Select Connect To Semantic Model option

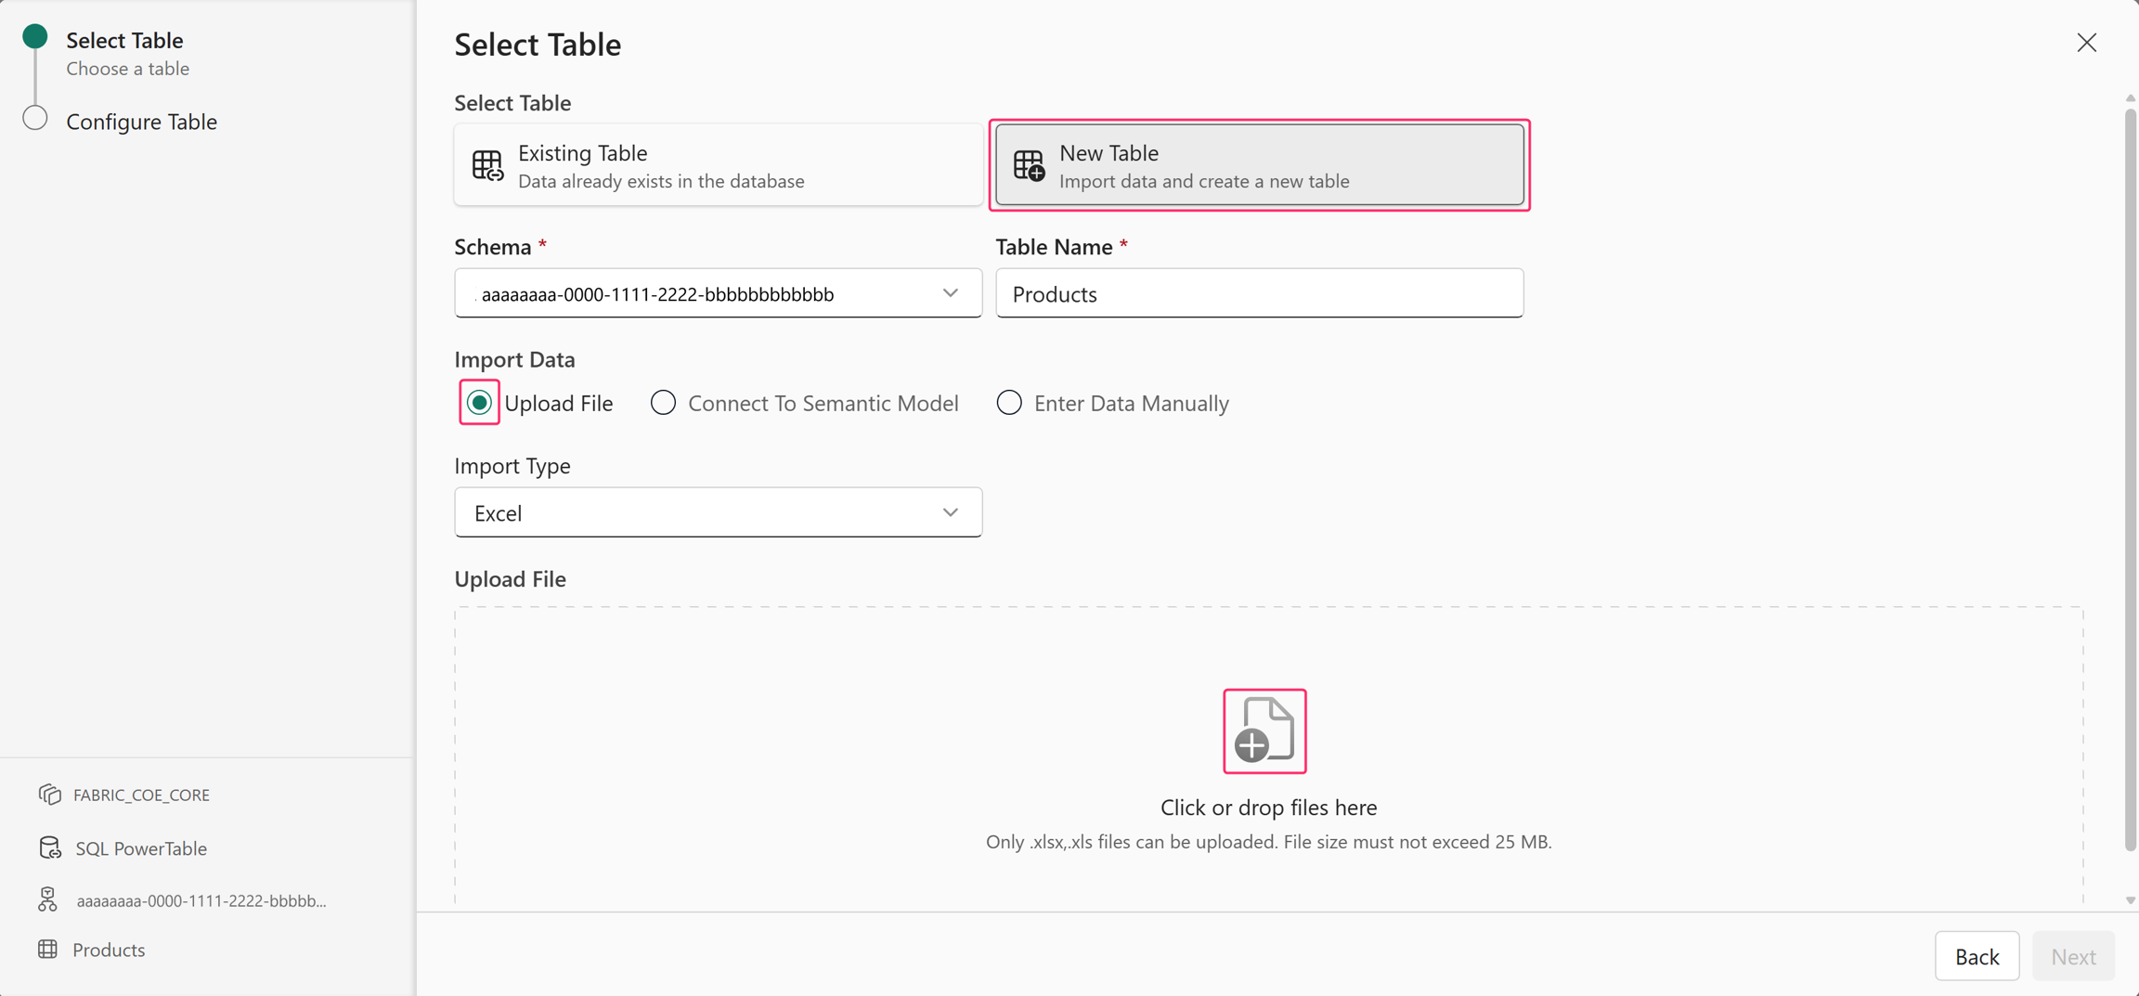[x=663, y=402]
